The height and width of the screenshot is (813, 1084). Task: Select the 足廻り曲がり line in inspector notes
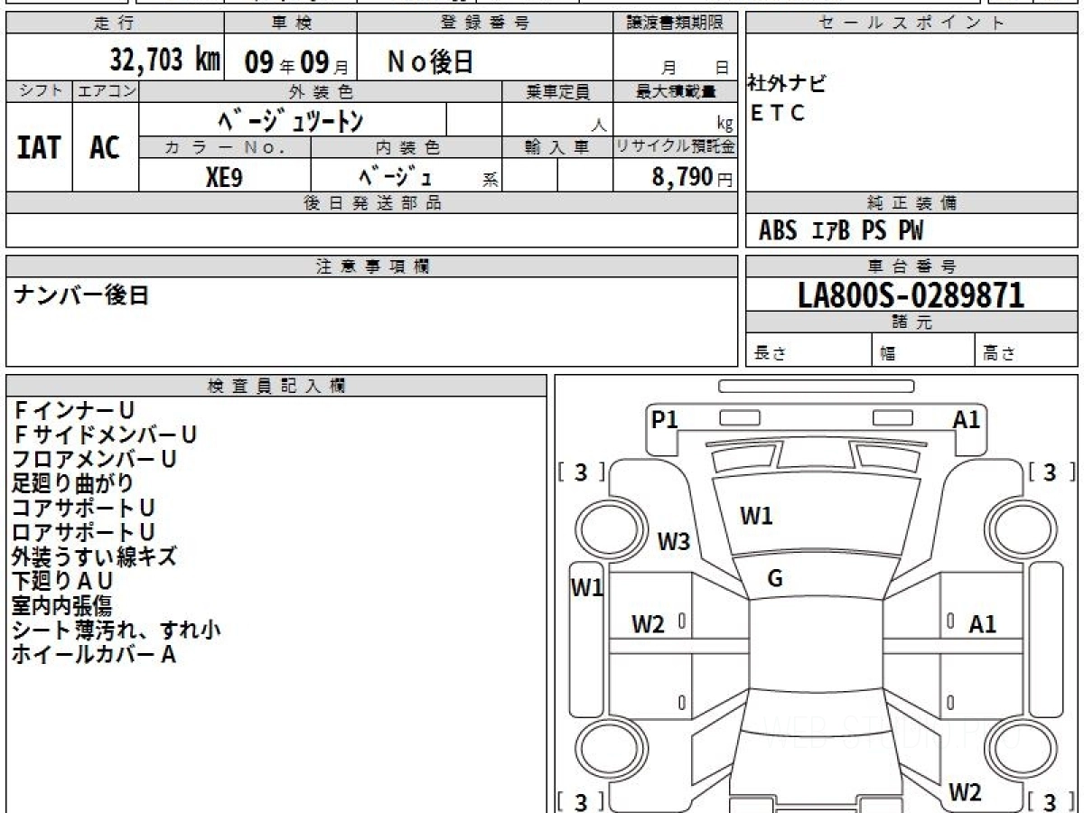(x=73, y=483)
